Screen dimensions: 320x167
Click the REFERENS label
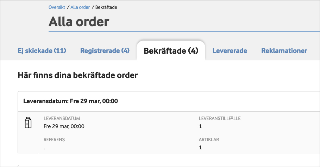click(x=54, y=140)
